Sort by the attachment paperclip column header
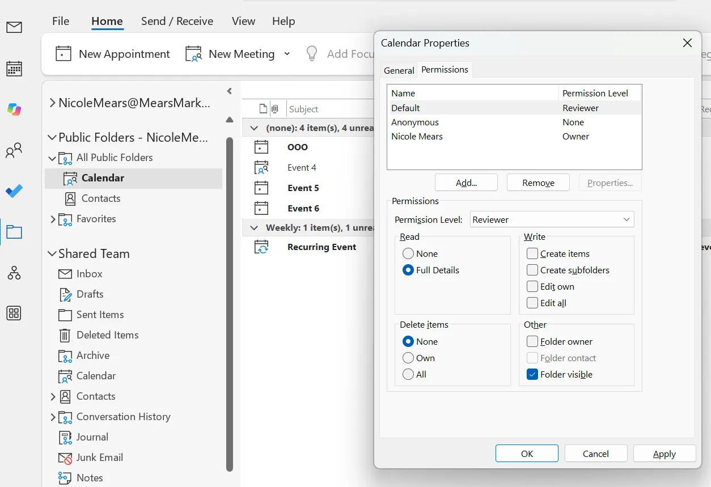Viewport: 711px width, 487px height. pos(275,109)
